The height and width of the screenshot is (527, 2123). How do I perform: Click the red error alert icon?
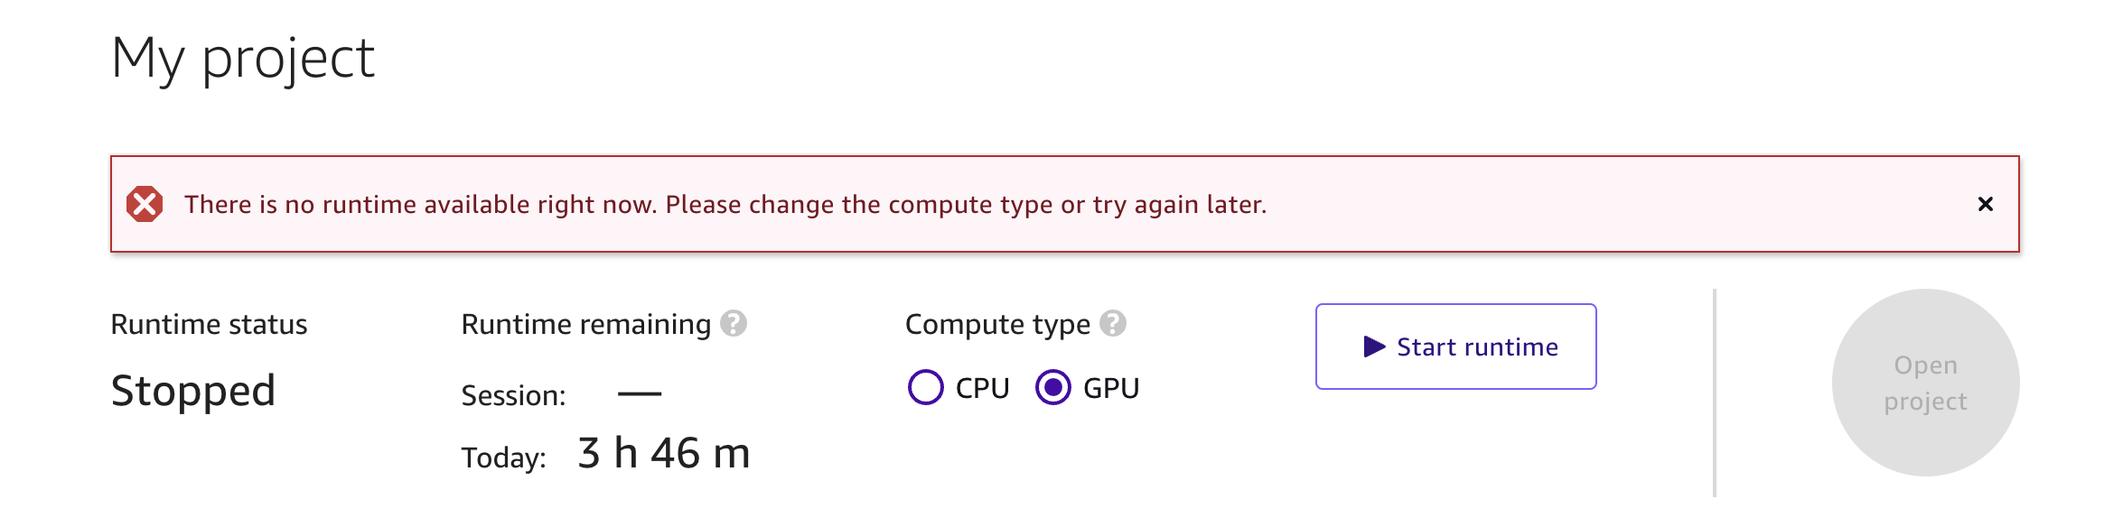point(145,205)
